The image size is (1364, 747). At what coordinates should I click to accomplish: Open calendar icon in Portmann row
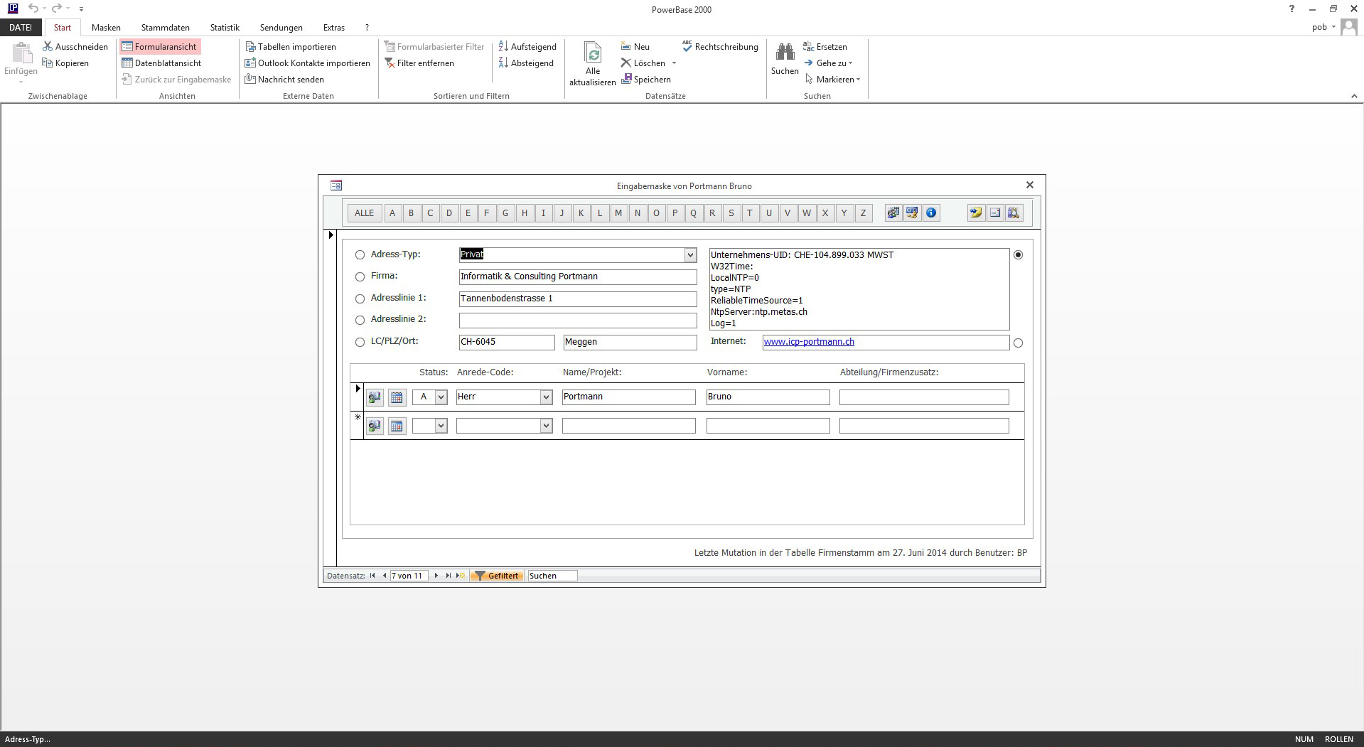(x=397, y=397)
